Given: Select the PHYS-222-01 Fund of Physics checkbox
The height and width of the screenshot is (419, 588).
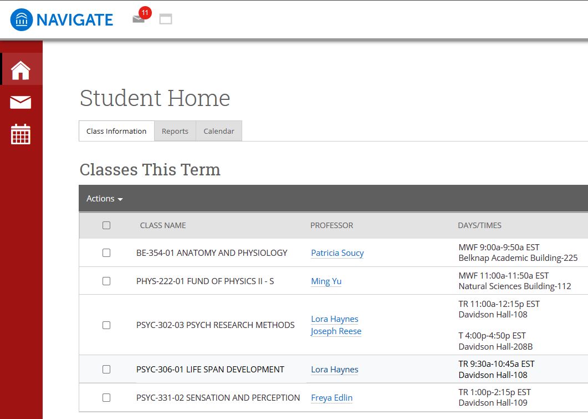Looking at the screenshot, I should [x=106, y=281].
